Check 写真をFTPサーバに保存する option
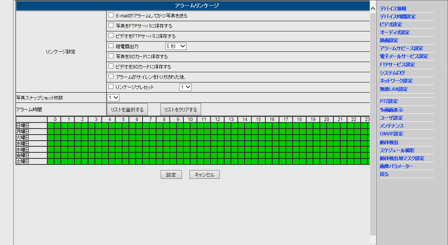The image size is (448, 245). coord(111,25)
